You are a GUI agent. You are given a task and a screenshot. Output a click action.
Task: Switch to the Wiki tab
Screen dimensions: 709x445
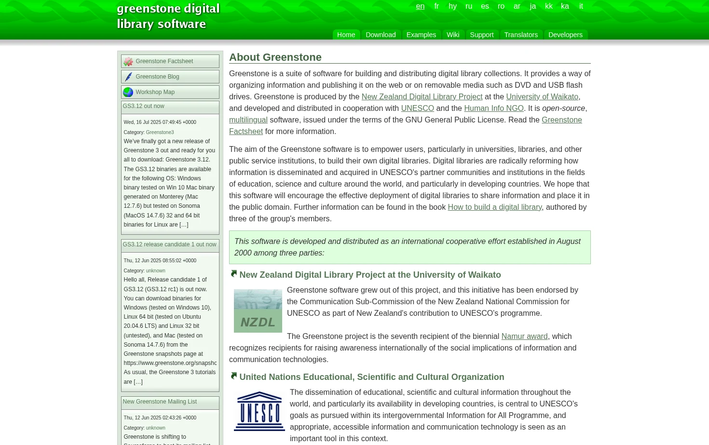453,35
